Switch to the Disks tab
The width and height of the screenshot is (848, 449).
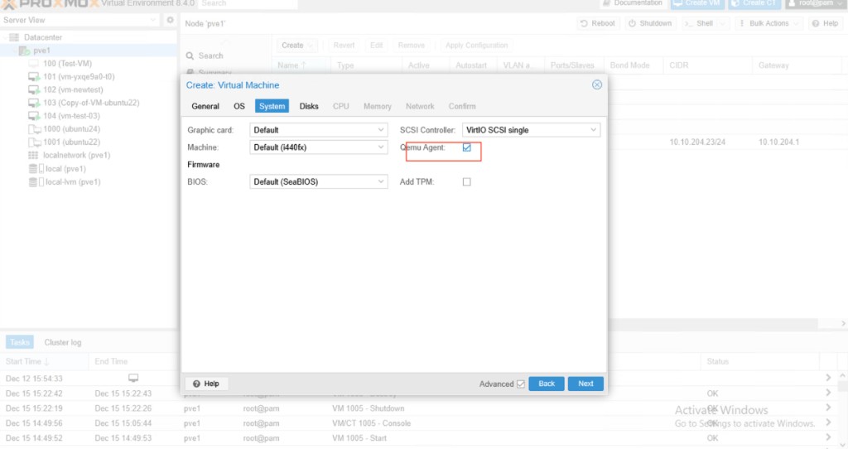click(309, 106)
